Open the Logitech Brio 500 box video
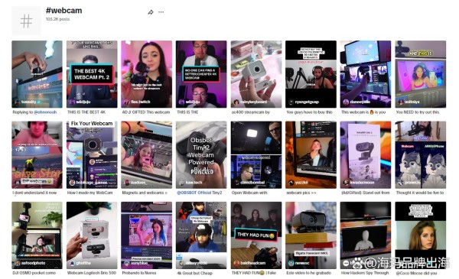 click(92, 235)
